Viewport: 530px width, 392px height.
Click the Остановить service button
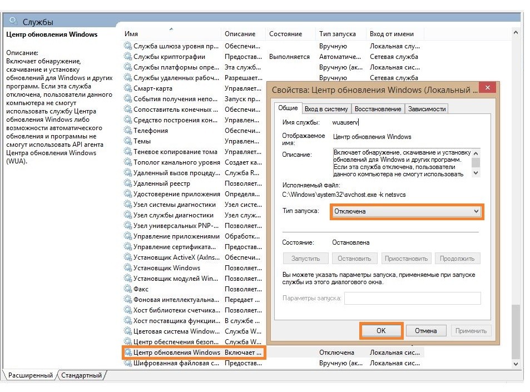pos(354,259)
